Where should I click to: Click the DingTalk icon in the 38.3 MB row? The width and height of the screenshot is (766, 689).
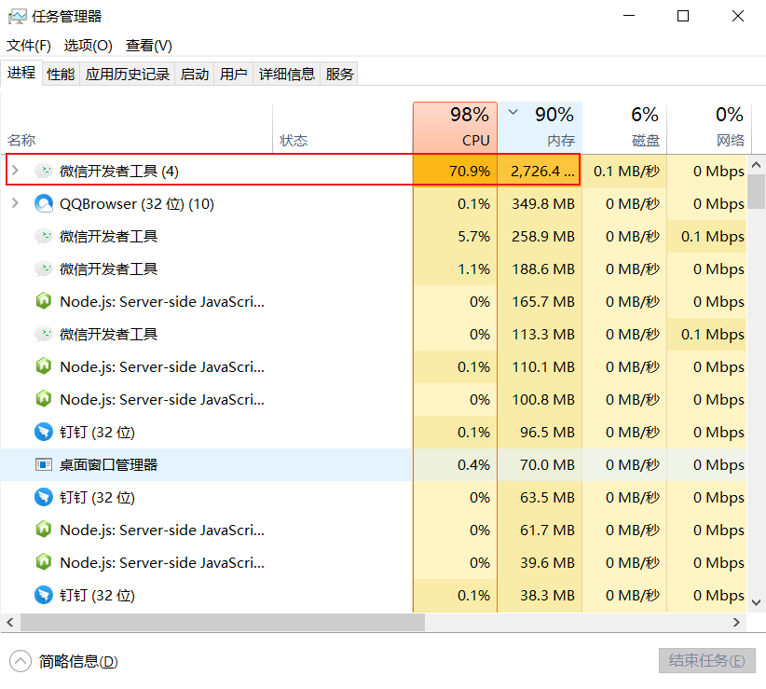coord(44,595)
